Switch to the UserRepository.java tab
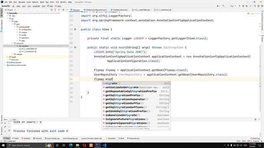The width and height of the screenshot is (264, 148). point(120,10)
